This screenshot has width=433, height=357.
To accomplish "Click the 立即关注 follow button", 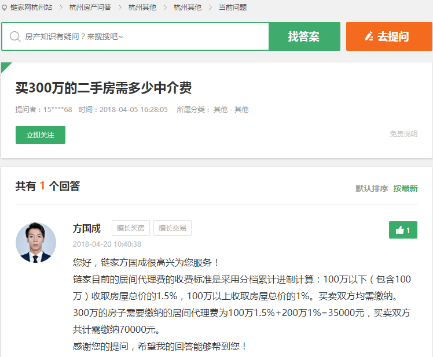I will point(41,135).
